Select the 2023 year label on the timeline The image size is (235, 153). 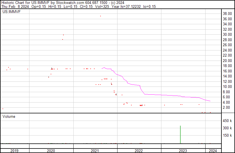tap(183, 151)
